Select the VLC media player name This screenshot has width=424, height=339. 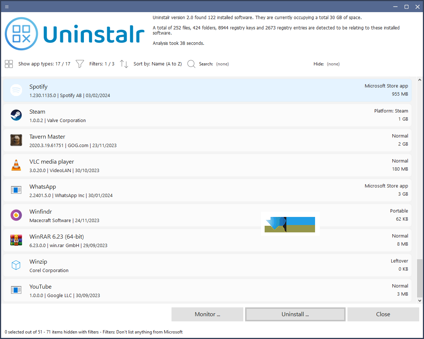point(52,161)
